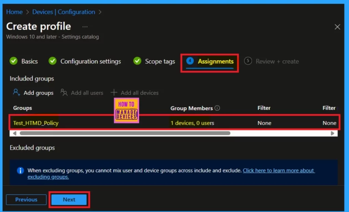Screen dimensions: 349x212
Task: Click the Add groups person icon
Action: click(16, 92)
